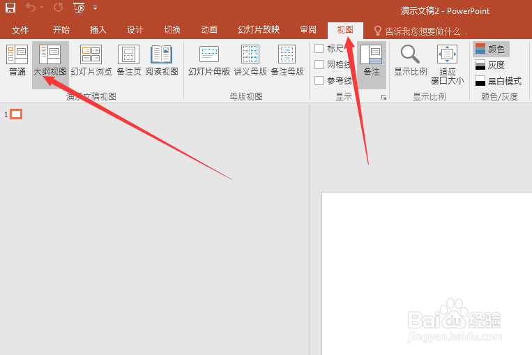This screenshot has height=355, width=532.
Task: Save the presentation from the quick access toolbar
Action: (10, 8)
